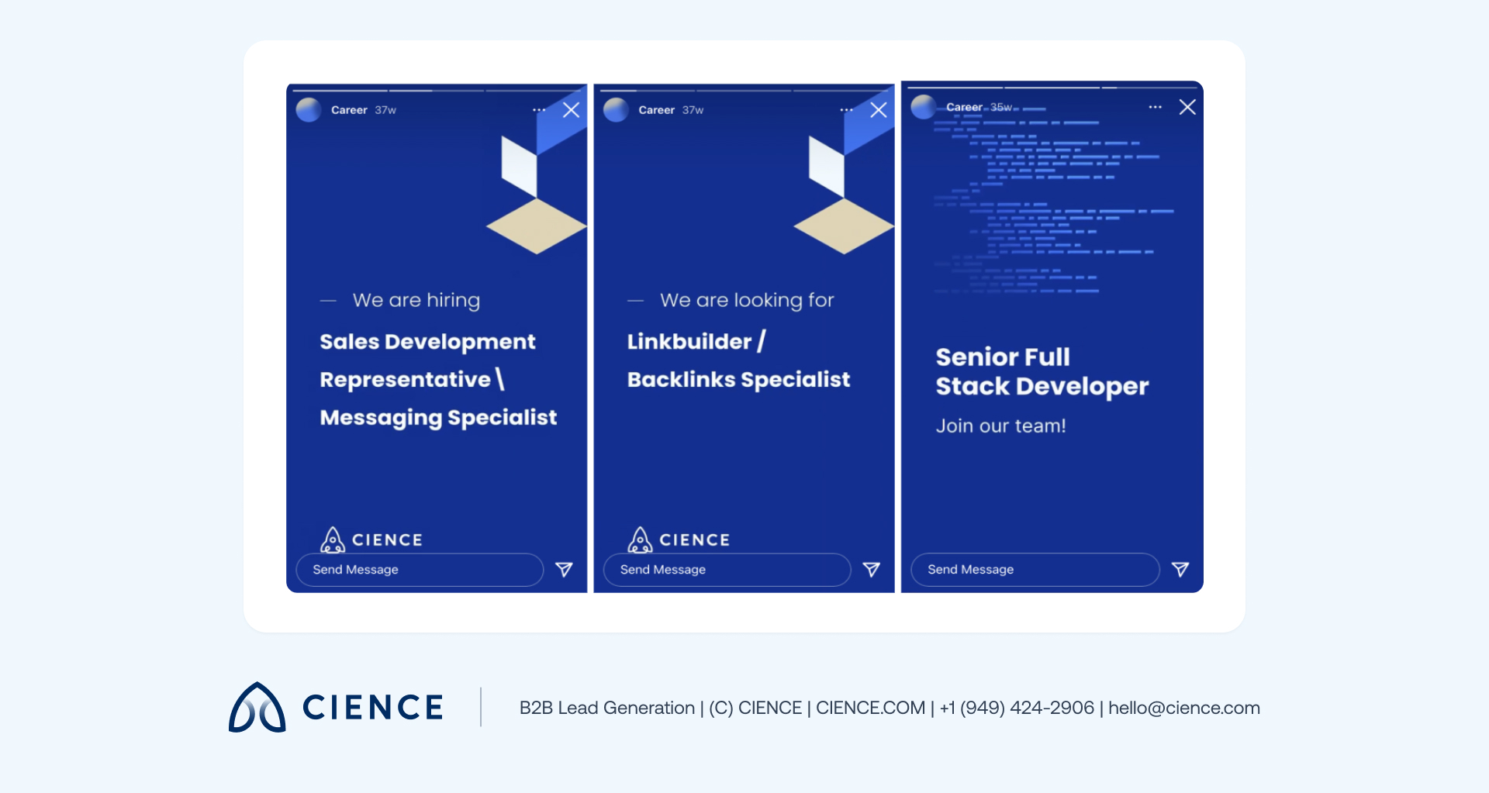Focus Send Message field in Linkbuilder story
Screen dimensions: 1489x793
726,570
